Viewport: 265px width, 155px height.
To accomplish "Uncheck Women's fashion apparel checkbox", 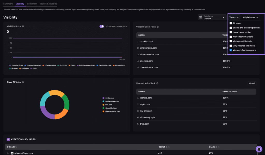I will point(231,50).
